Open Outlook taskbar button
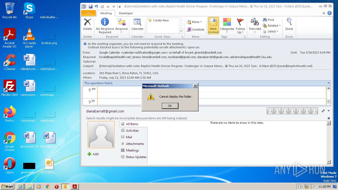338x190 pixels. tap(65, 187)
